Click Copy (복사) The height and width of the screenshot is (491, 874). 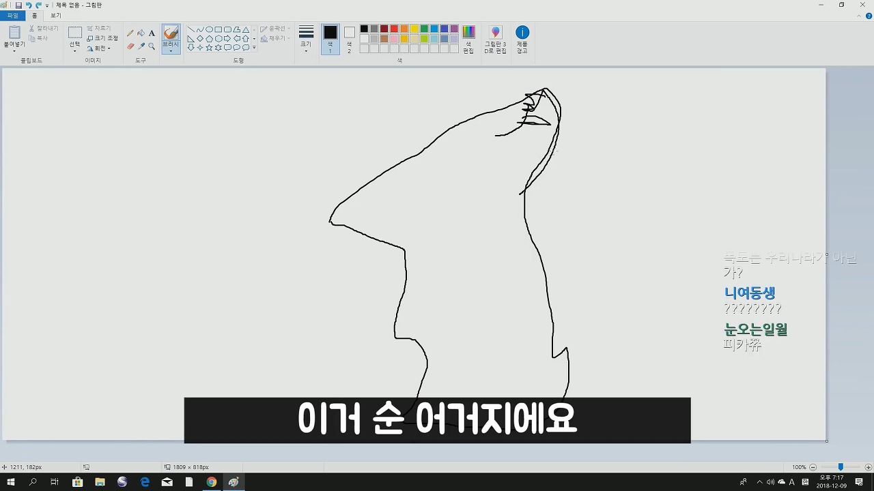[39, 38]
